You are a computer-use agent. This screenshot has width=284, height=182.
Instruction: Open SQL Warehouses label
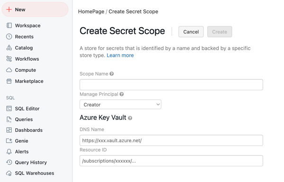35,173
